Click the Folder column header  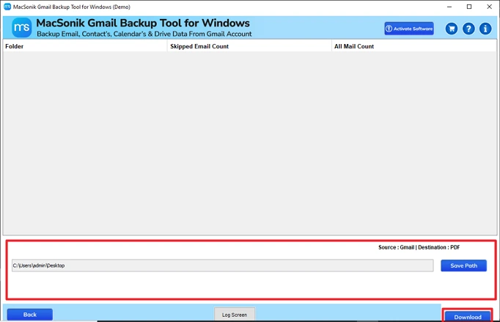point(15,46)
